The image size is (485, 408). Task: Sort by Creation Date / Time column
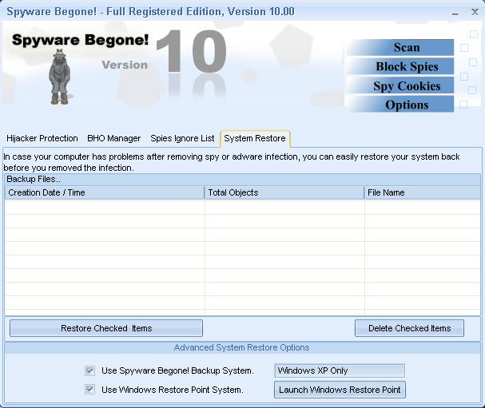click(x=105, y=192)
